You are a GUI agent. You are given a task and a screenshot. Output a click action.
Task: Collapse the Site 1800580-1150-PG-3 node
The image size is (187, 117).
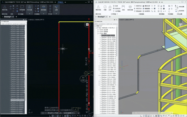point(96,28)
